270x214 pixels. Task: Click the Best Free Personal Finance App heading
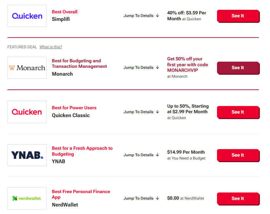coord(81,194)
